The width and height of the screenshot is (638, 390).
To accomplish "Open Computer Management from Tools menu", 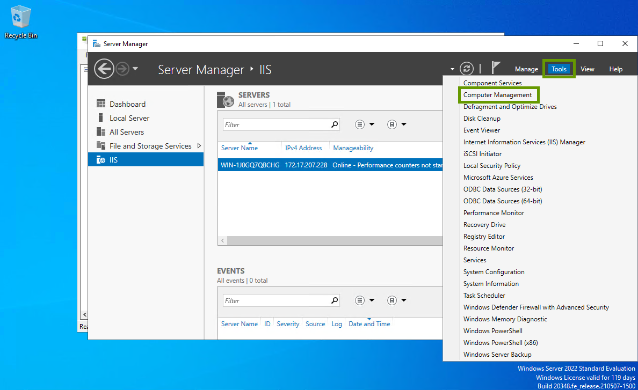I will (x=497, y=95).
